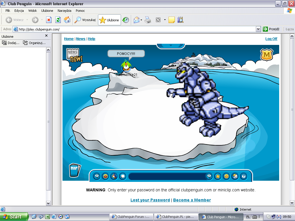
Task: Open the Widok menu
Action: 33,11
